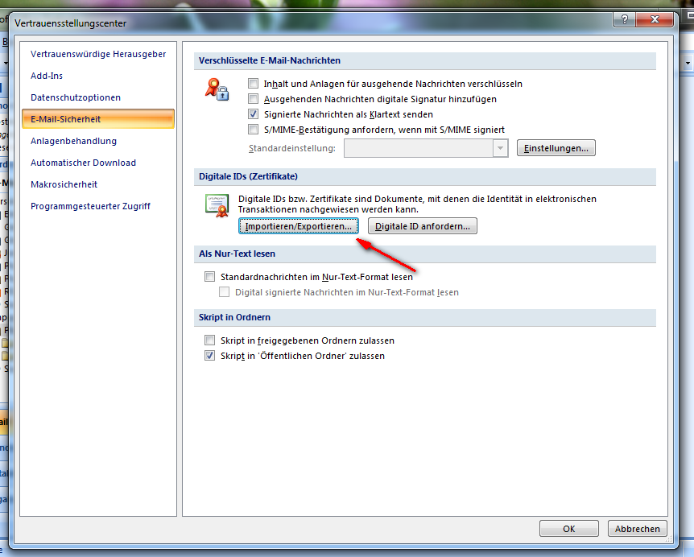Click the Vertrauensstellungscenter title bar text
694x557 pixels.
click(x=70, y=23)
